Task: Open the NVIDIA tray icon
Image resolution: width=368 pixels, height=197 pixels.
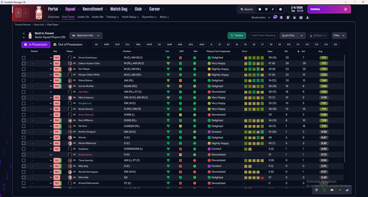Action: pyautogui.click(x=340, y=190)
